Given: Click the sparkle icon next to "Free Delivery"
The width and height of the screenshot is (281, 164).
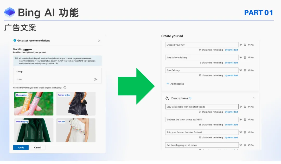Looking at the screenshot, I should [x=241, y=70].
